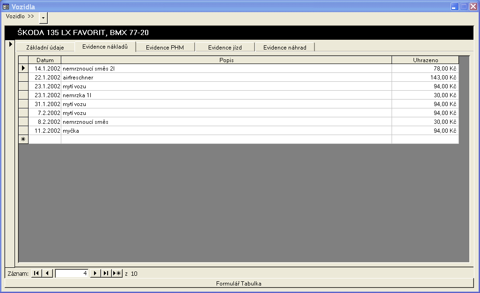Jump to last record navigation button
The width and height of the screenshot is (480, 293).
click(x=106, y=273)
